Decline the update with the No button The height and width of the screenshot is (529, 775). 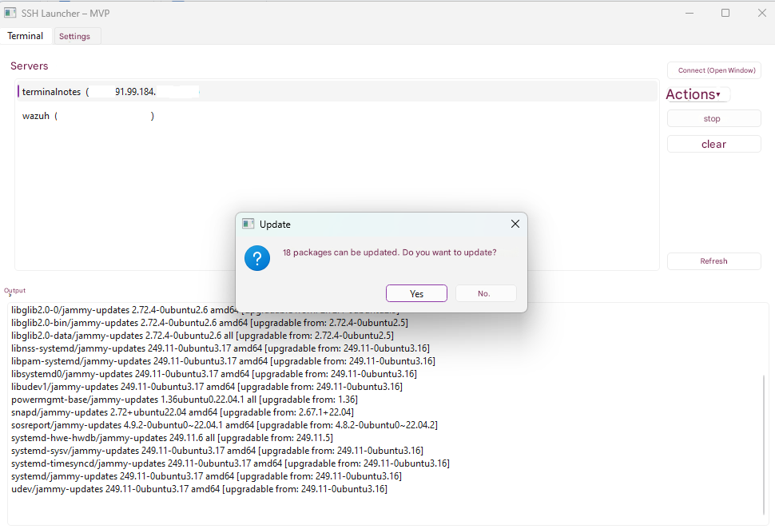point(485,293)
